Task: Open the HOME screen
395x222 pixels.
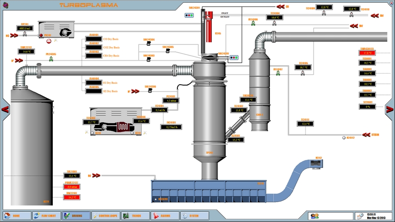Action: 17,216
